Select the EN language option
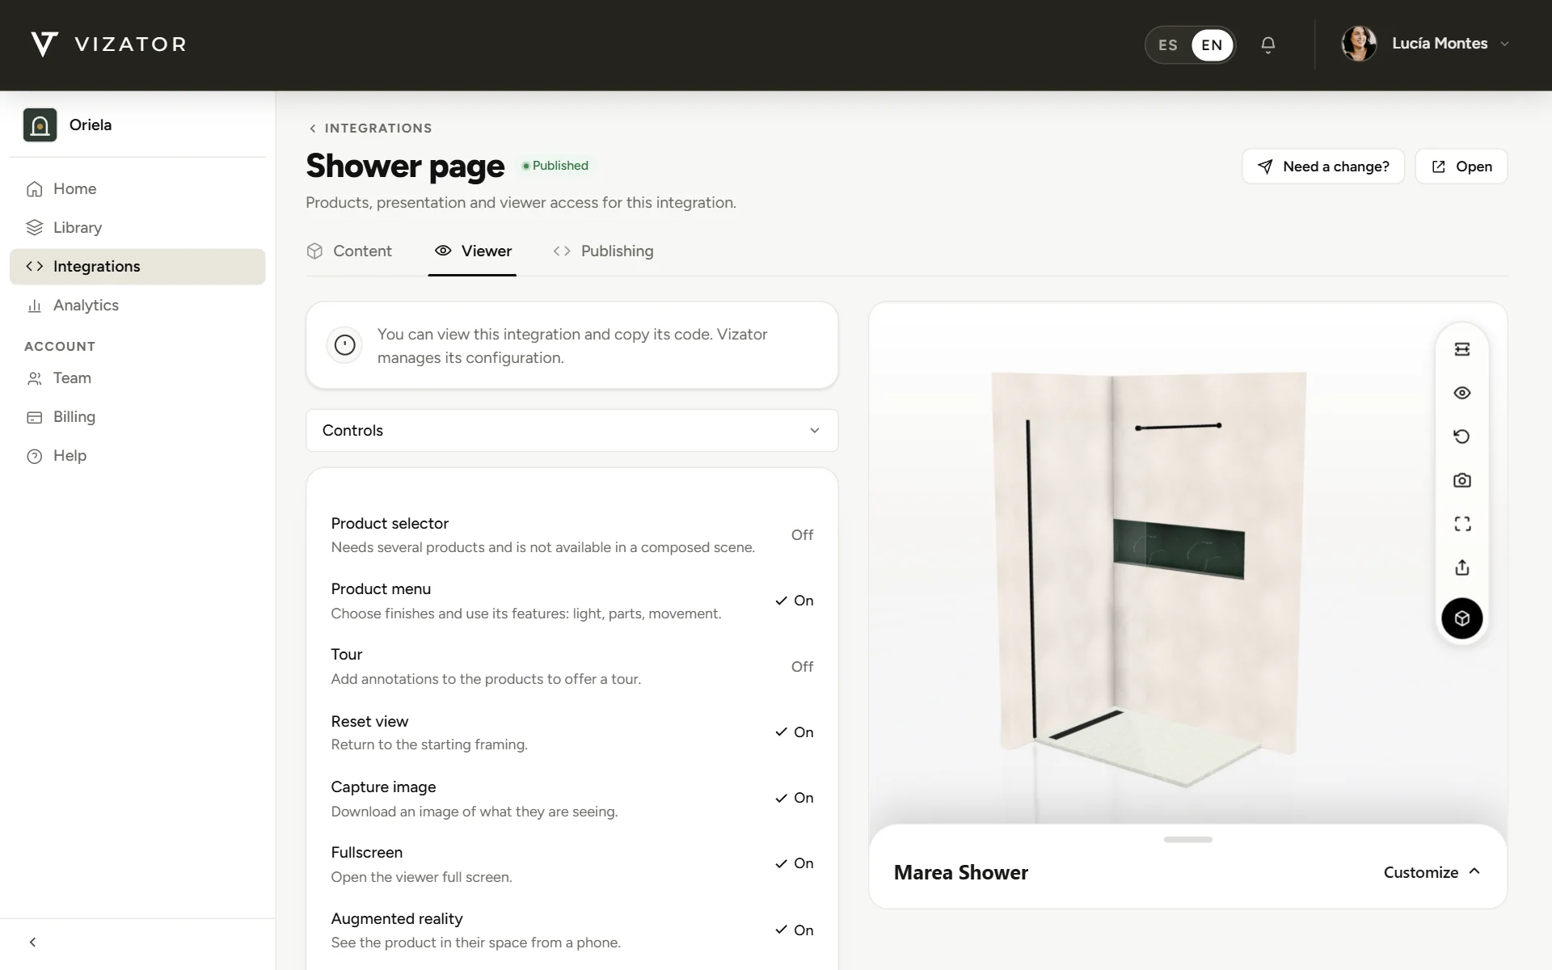1552x970 pixels. tap(1212, 45)
